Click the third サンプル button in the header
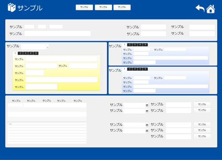 pyautogui.click(x=122, y=7)
